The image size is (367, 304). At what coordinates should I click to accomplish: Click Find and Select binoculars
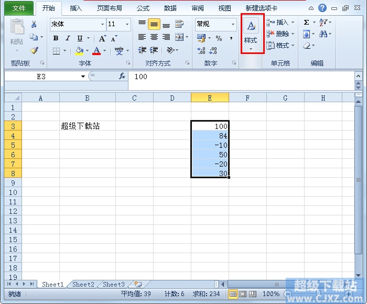tap(323, 34)
